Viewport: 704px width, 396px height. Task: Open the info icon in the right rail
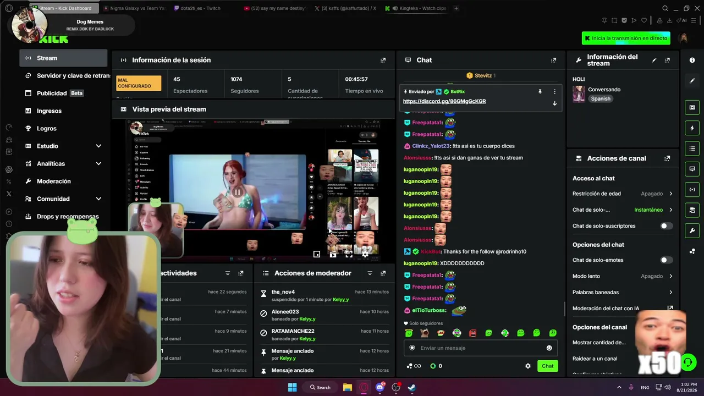point(692,60)
